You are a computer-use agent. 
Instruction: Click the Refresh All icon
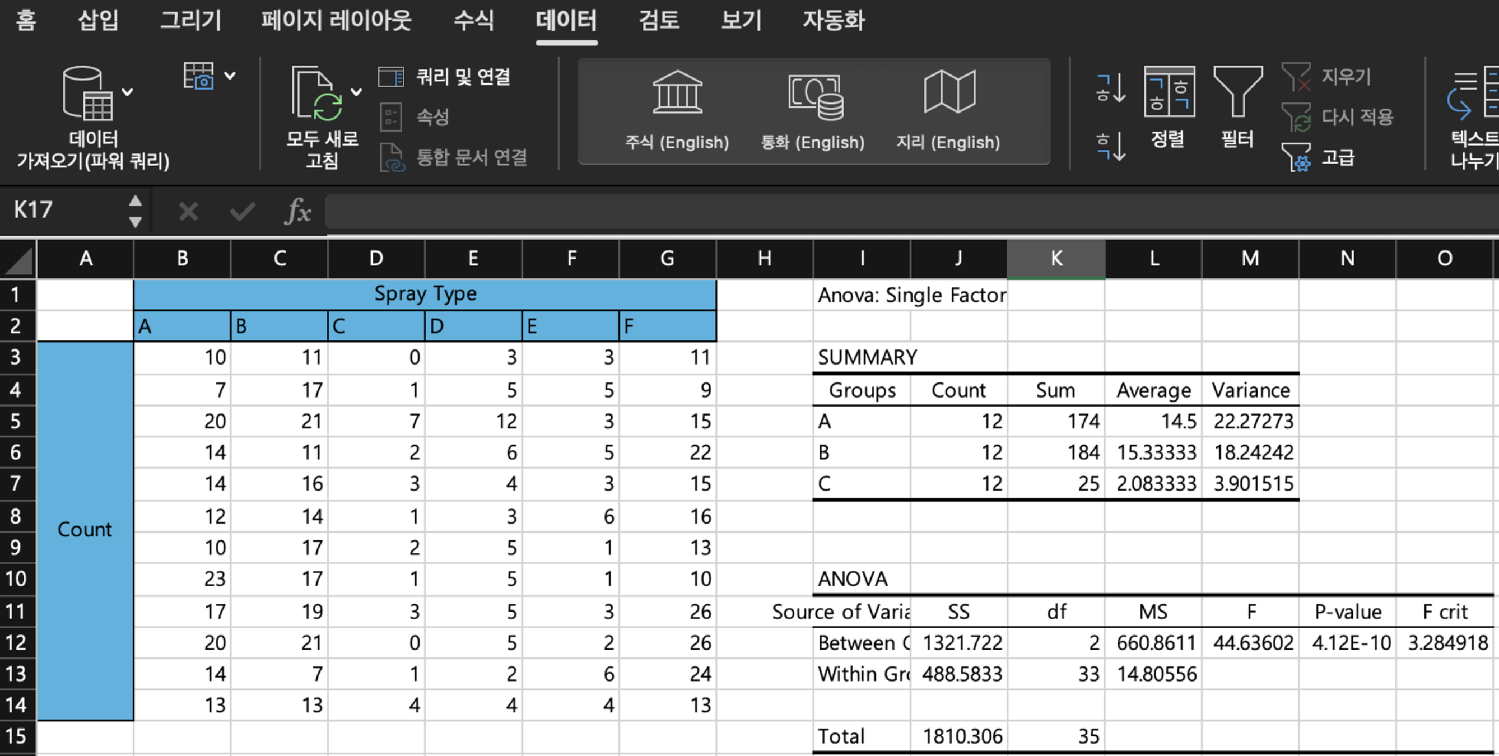click(317, 93)
